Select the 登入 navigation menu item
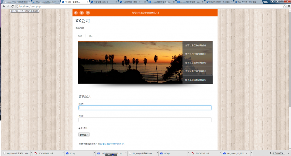291x156 pixels. coord(91,36)
